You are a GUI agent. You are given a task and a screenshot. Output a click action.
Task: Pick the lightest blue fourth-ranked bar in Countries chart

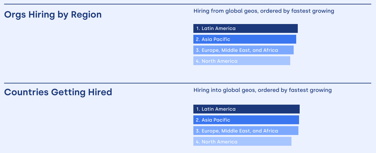pos(243,142)
